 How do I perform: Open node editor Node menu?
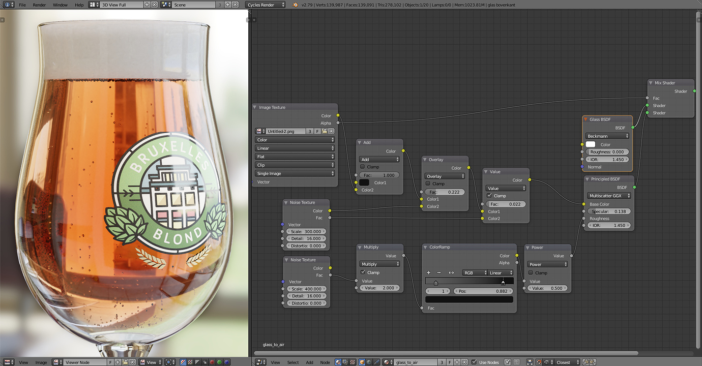pos(325,362)
